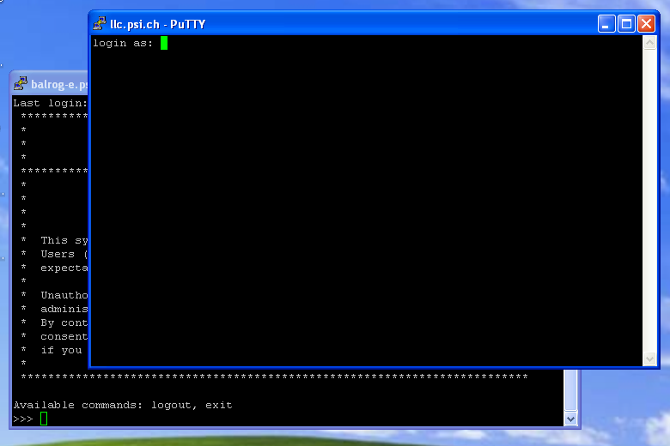The image size is (670, 446).
Task: Click the llc.psi.ch vertical scrollbar track
Action: tap(649, 201)
